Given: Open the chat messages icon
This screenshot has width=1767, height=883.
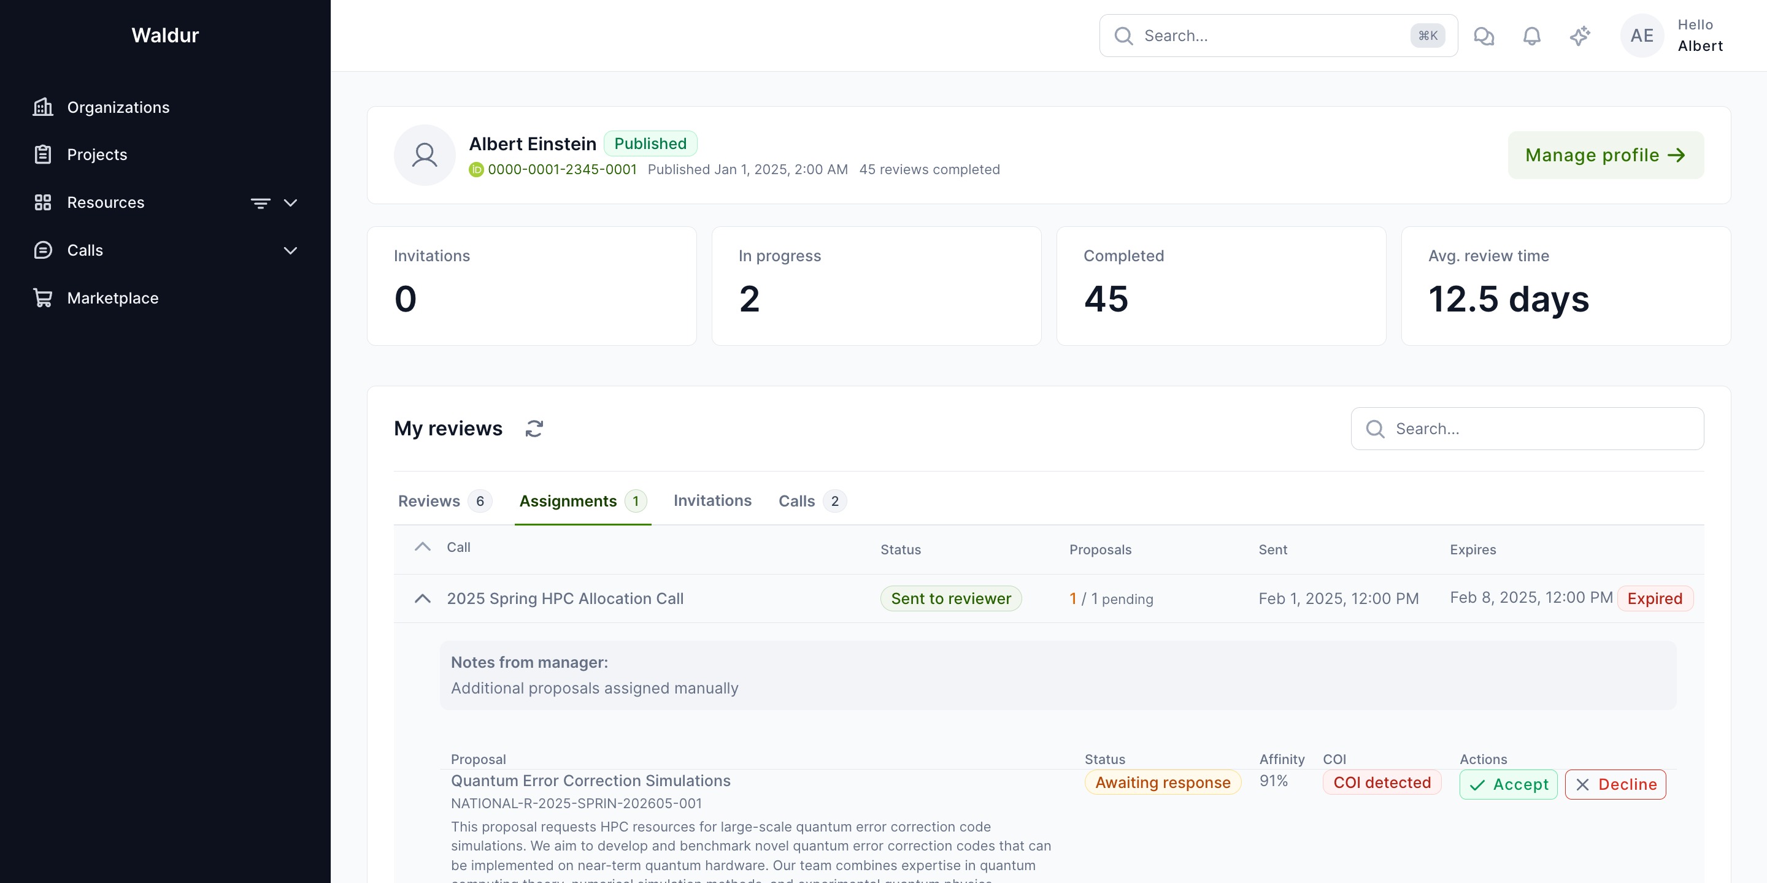Looking at the screenshot, I should click(1484, 36).
